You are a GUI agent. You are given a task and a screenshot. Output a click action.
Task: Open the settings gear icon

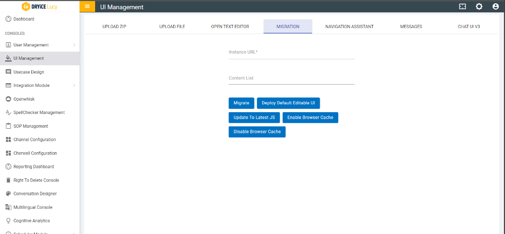click(479, 6)
